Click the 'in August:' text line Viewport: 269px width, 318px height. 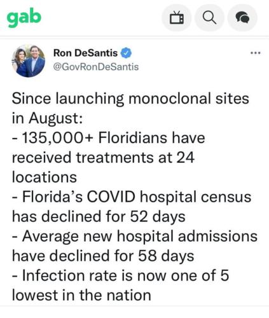pyautogui.click(x=47, y=118)
